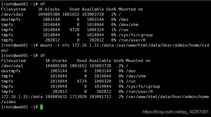Select "devtmpfs" in the second df output
This screenshot has height=117, width=211.
pos(11,71)
